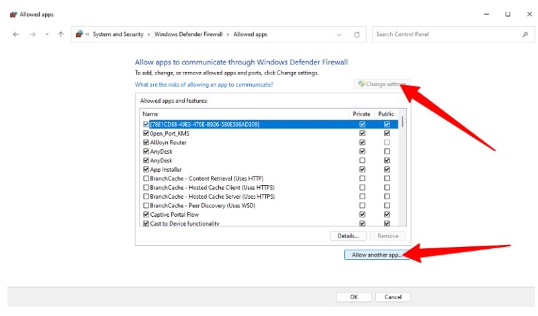This screenshot has height=316, width=538.
Task: Open Details for the selected app
Action: [x=348, y=235]
